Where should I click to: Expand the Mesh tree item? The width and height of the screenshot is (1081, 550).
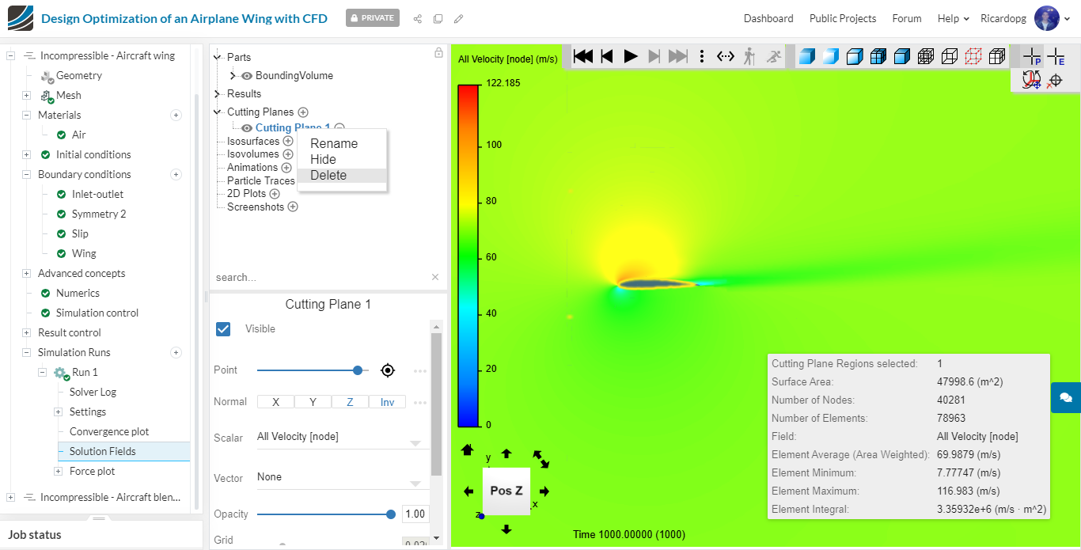click(x=26, y=95)
